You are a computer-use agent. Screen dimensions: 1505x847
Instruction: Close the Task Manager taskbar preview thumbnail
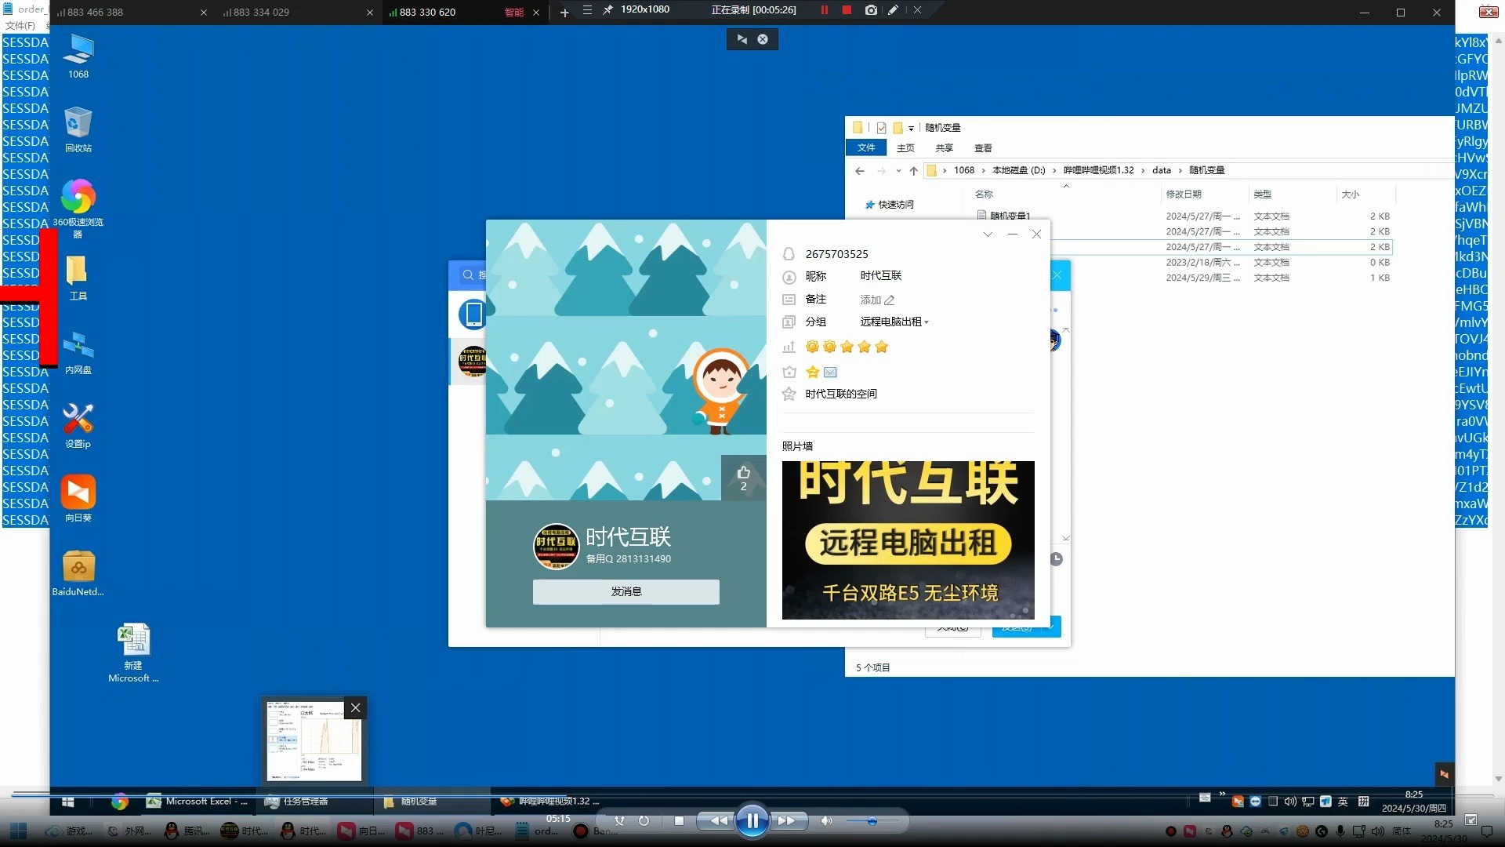pos(355,708)
